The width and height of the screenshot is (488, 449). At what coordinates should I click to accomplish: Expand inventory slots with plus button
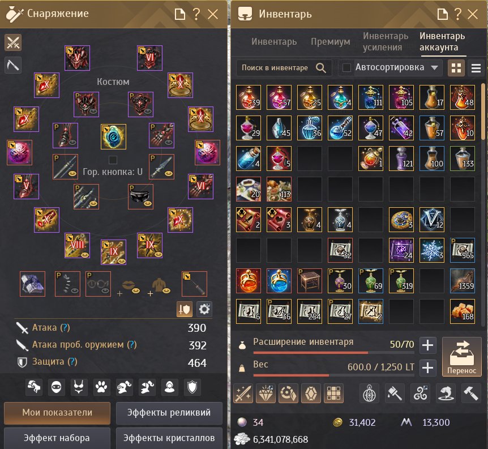(427, 345)
